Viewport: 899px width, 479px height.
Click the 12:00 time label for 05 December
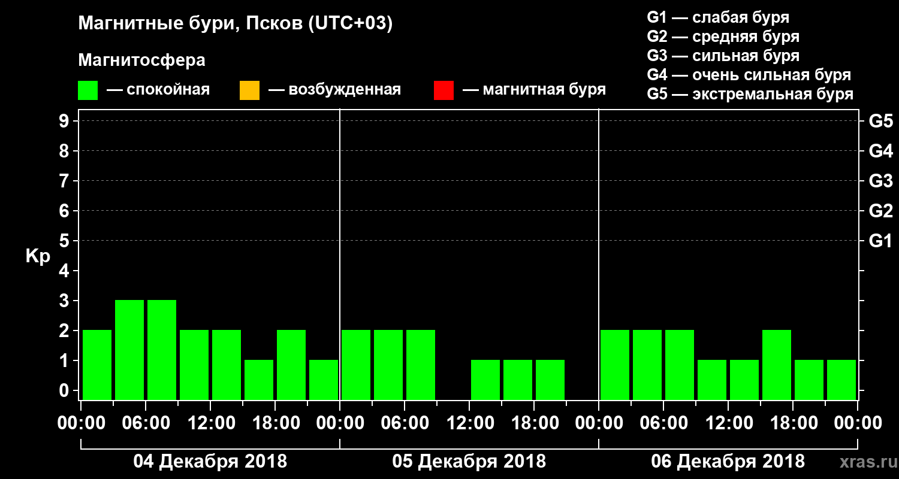[x=469, y=423]
